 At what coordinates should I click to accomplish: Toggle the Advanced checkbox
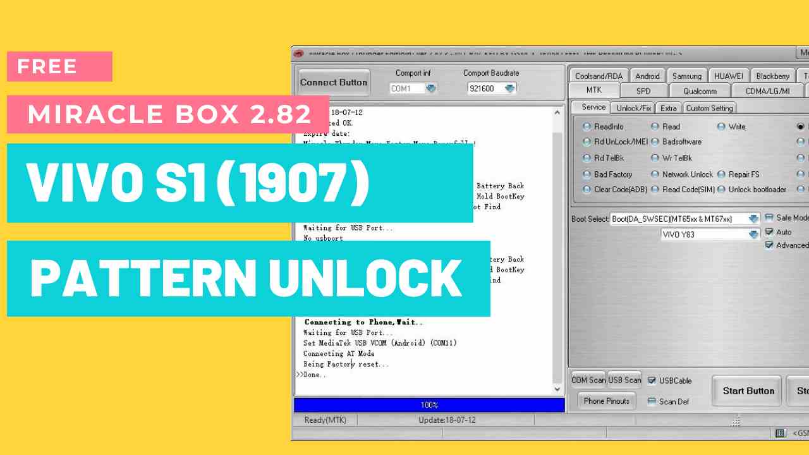click(x=769, y=245)
